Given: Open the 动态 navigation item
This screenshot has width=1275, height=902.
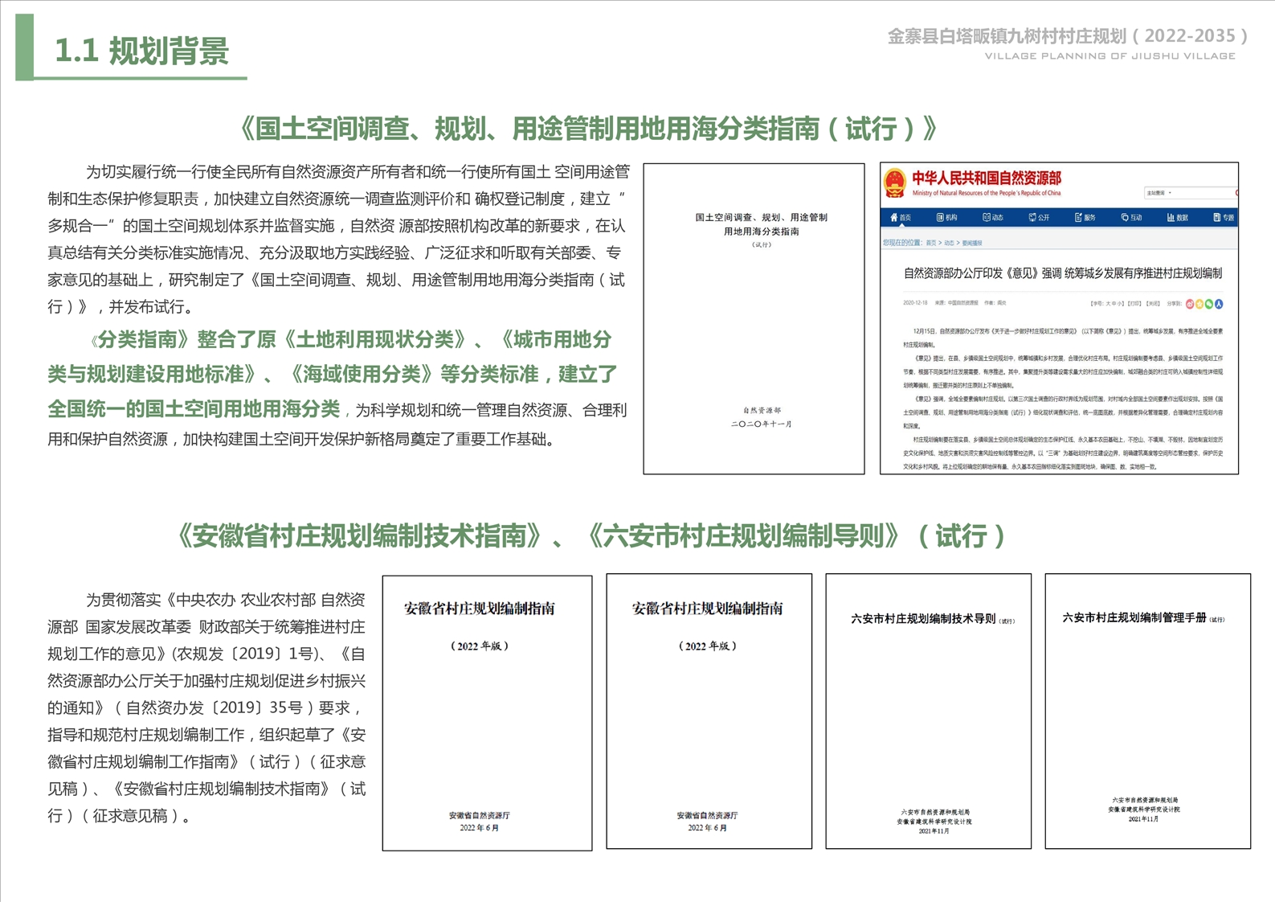Looking at the screenshot, I should click(993, 218).
